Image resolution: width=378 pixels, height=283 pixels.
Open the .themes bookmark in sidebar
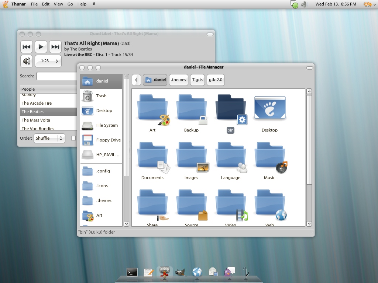[101, 200]
